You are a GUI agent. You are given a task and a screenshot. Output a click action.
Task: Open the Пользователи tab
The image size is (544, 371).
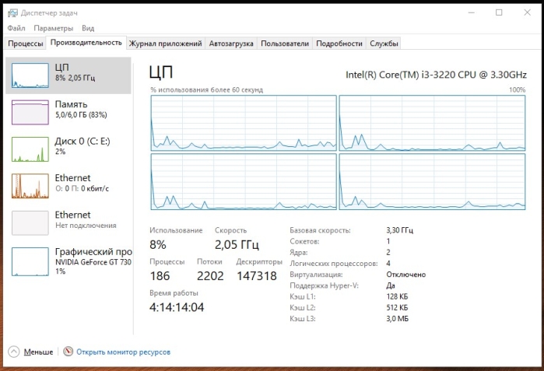(285, 44)
